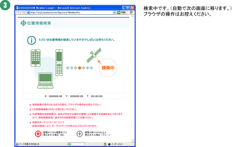Click the page icon beside the URL
233x147 pixels.
pos(28,12)
